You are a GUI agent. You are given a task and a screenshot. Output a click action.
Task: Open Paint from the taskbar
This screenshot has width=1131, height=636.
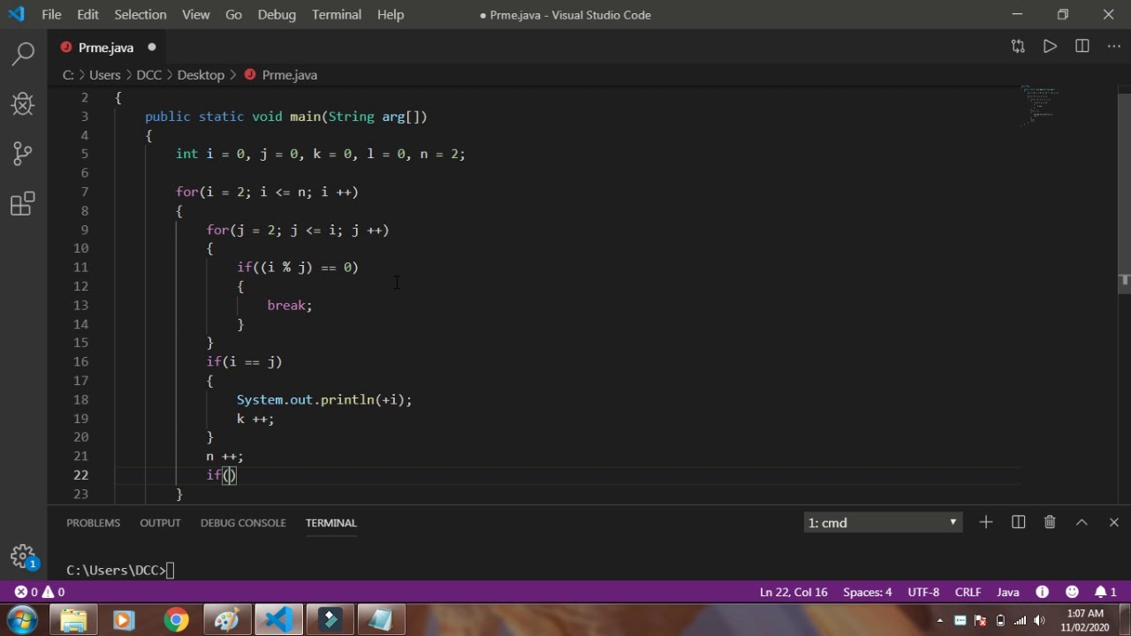[x=227, y=620]
